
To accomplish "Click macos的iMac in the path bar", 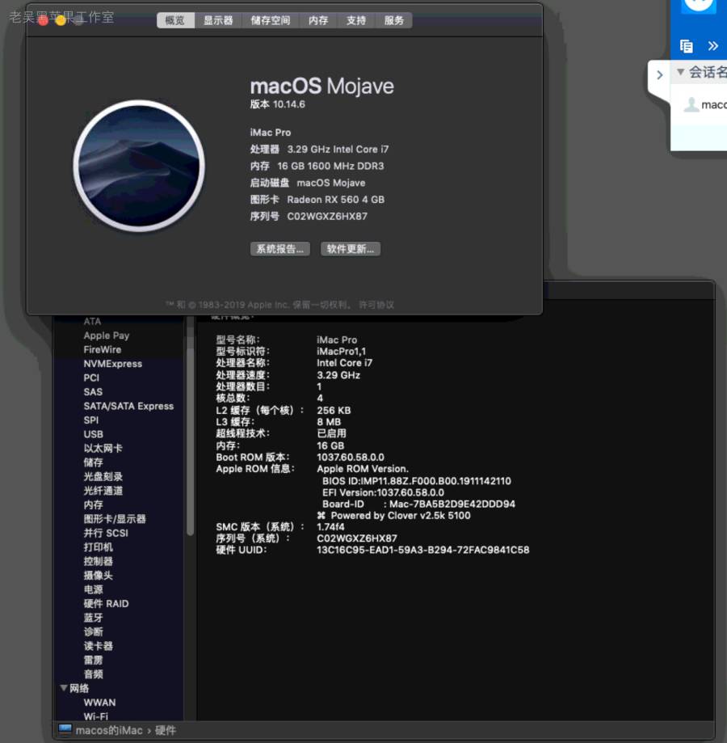I will click(109, 730).
